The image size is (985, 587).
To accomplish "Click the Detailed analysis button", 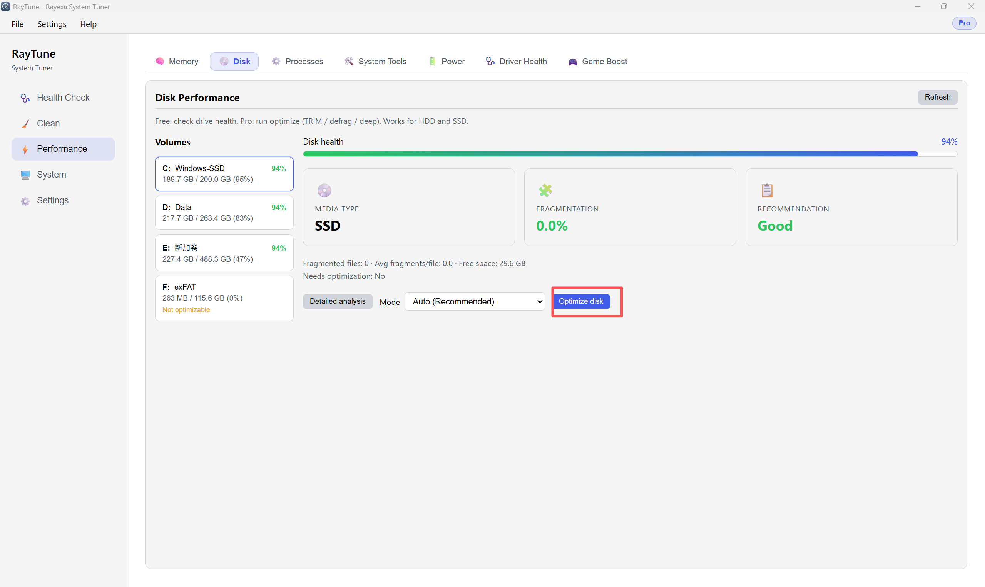I will (338, 301).
